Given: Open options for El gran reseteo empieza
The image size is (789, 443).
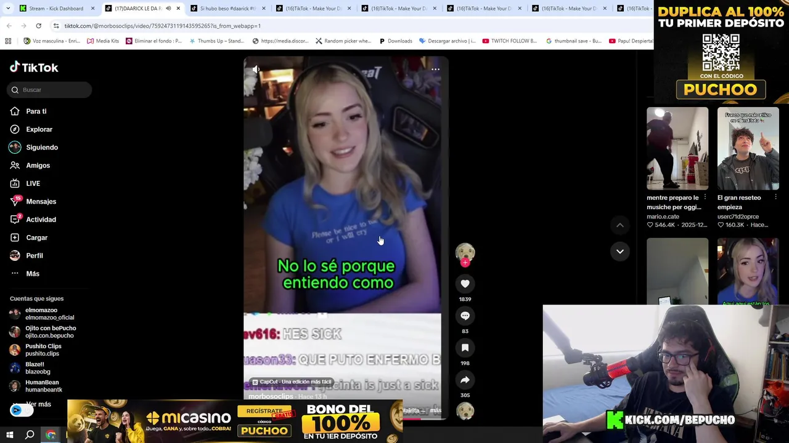Looking at the screenshot, I should point(775,198).
